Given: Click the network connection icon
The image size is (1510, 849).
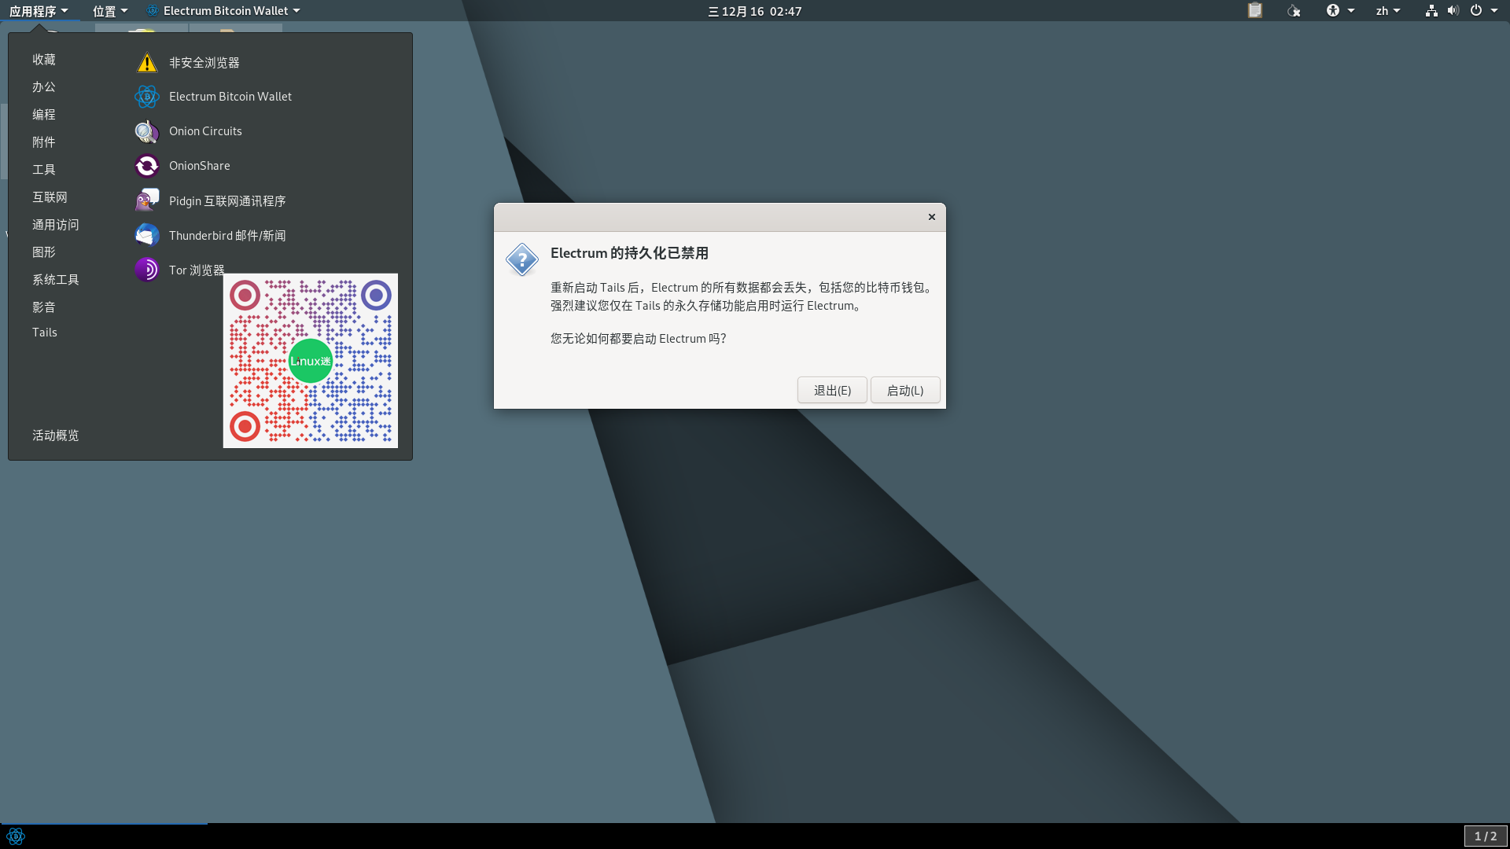Looking at the screenshot, I should (1431, 10).
